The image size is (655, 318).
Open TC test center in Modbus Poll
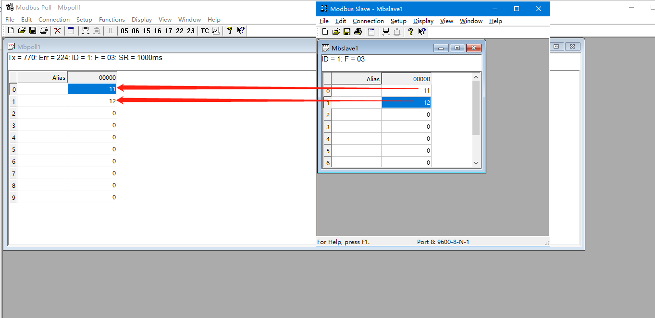205,31
